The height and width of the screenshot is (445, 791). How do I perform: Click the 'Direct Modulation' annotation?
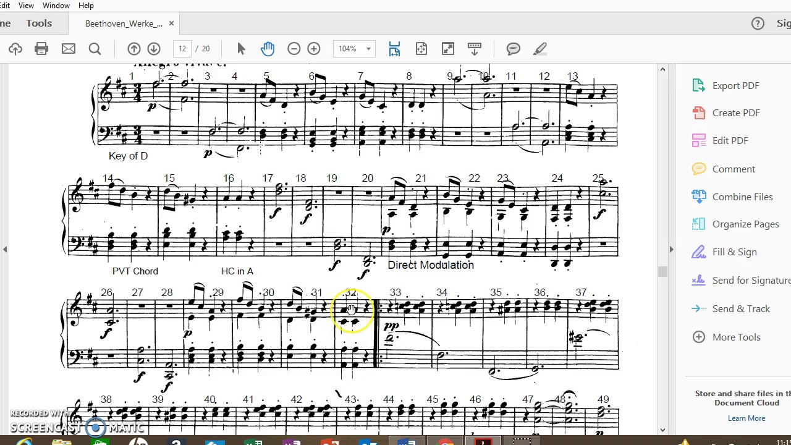click(431, 265)
